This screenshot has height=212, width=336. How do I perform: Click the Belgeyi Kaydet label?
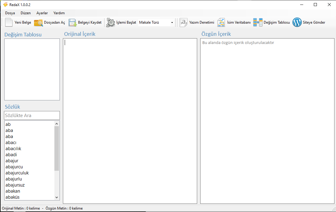[90, 22]
